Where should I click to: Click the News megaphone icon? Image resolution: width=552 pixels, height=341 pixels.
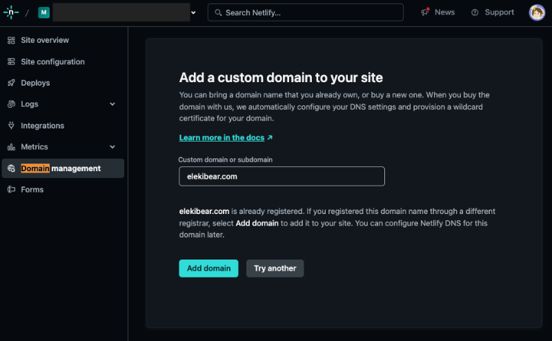pos(425,12)
